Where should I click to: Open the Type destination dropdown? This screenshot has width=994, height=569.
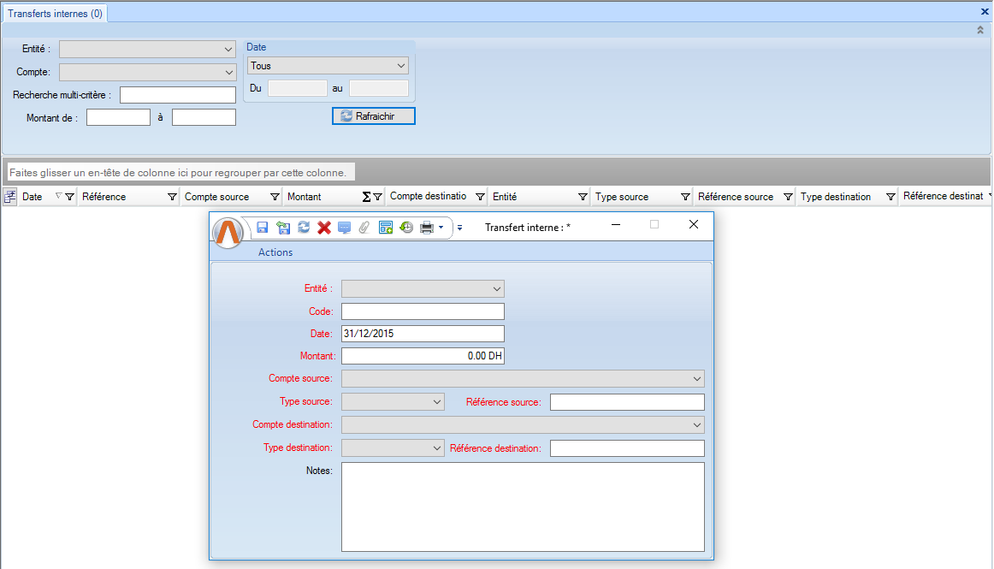click(436, 447)
